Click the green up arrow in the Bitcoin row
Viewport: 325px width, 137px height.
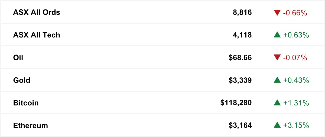[277, 103]
